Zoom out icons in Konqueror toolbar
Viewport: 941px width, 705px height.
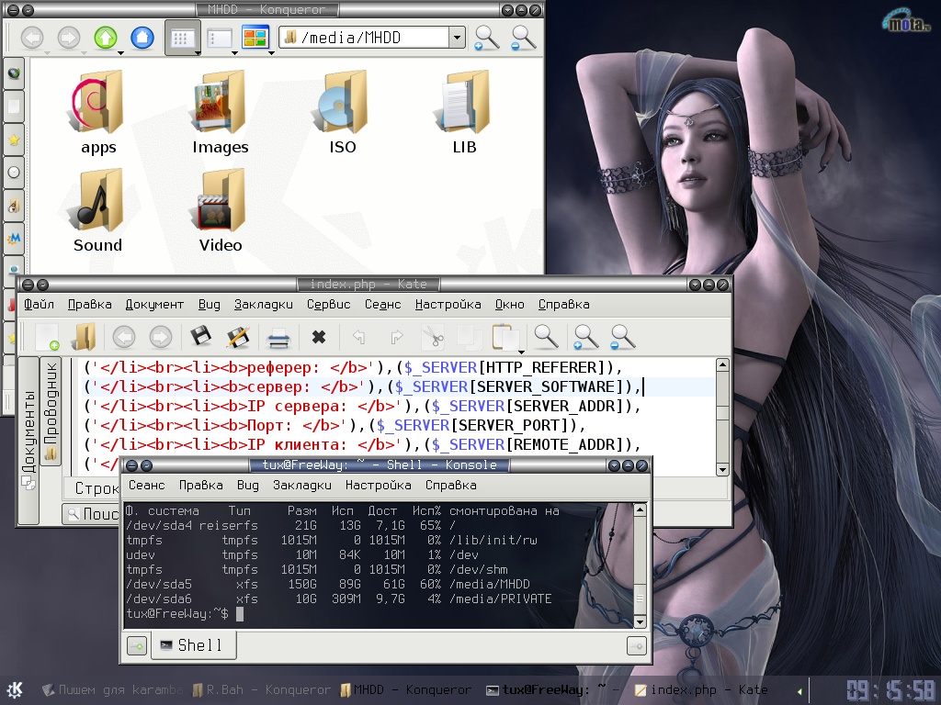coord(523,38)
